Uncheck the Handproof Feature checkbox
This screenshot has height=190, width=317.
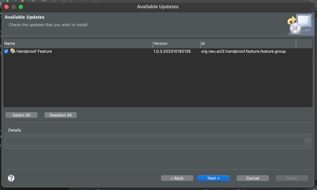click(x=6, y=51)
